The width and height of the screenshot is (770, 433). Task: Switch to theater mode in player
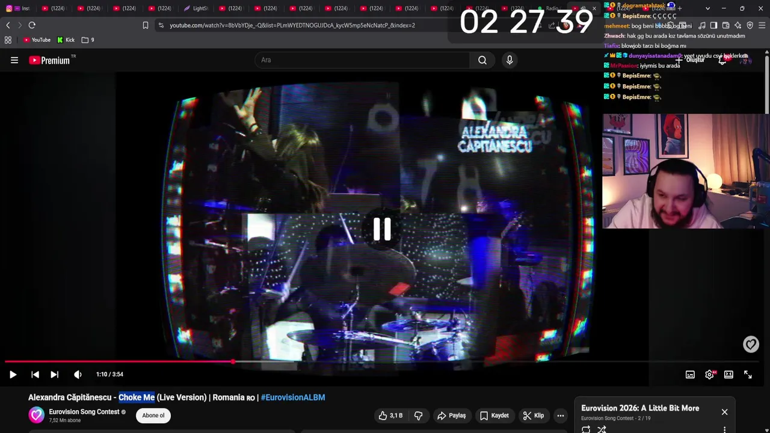click(x=728, y=375)
